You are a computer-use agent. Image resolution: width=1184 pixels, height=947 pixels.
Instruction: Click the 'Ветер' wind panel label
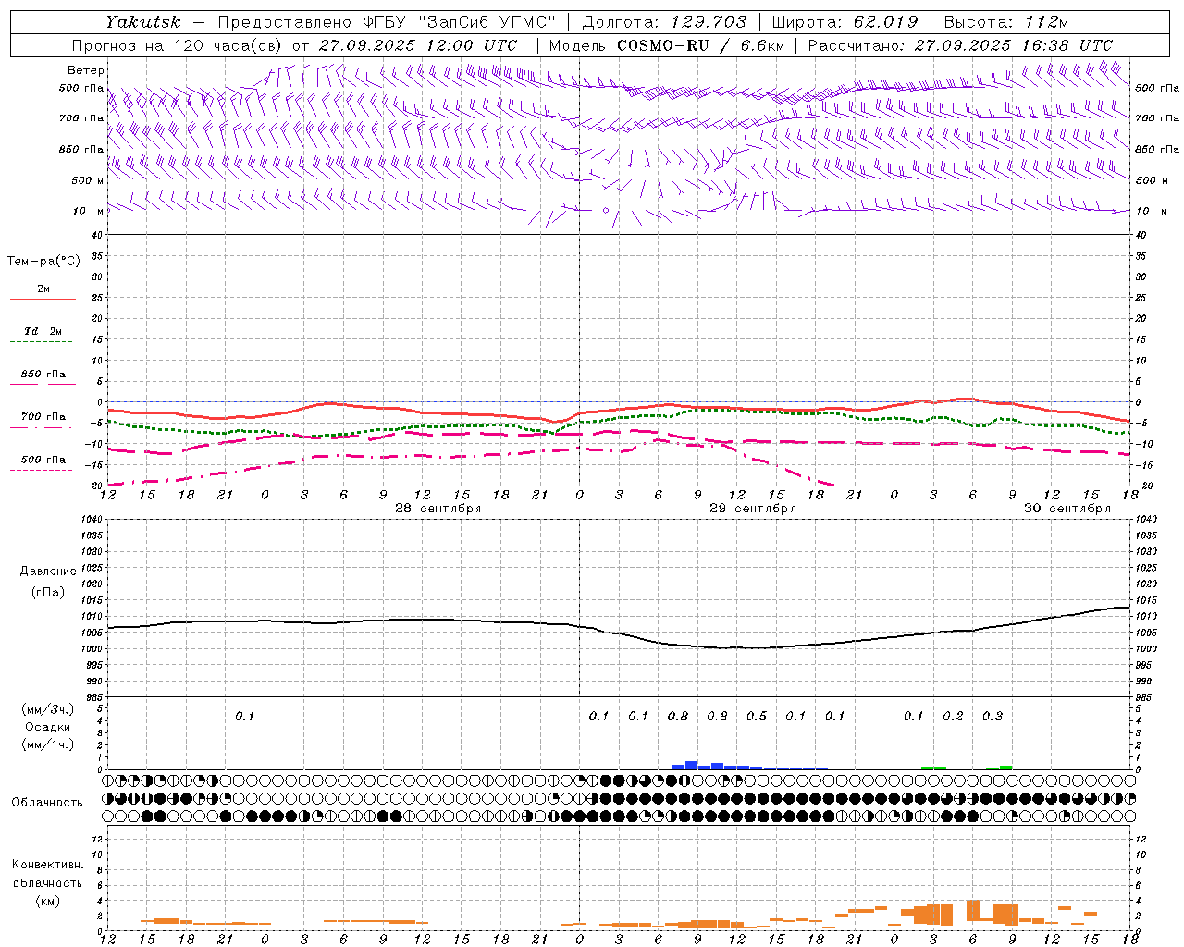86,70
